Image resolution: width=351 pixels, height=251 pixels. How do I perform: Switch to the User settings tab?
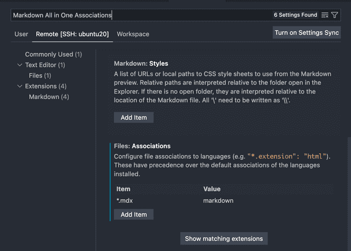(21, 34)
